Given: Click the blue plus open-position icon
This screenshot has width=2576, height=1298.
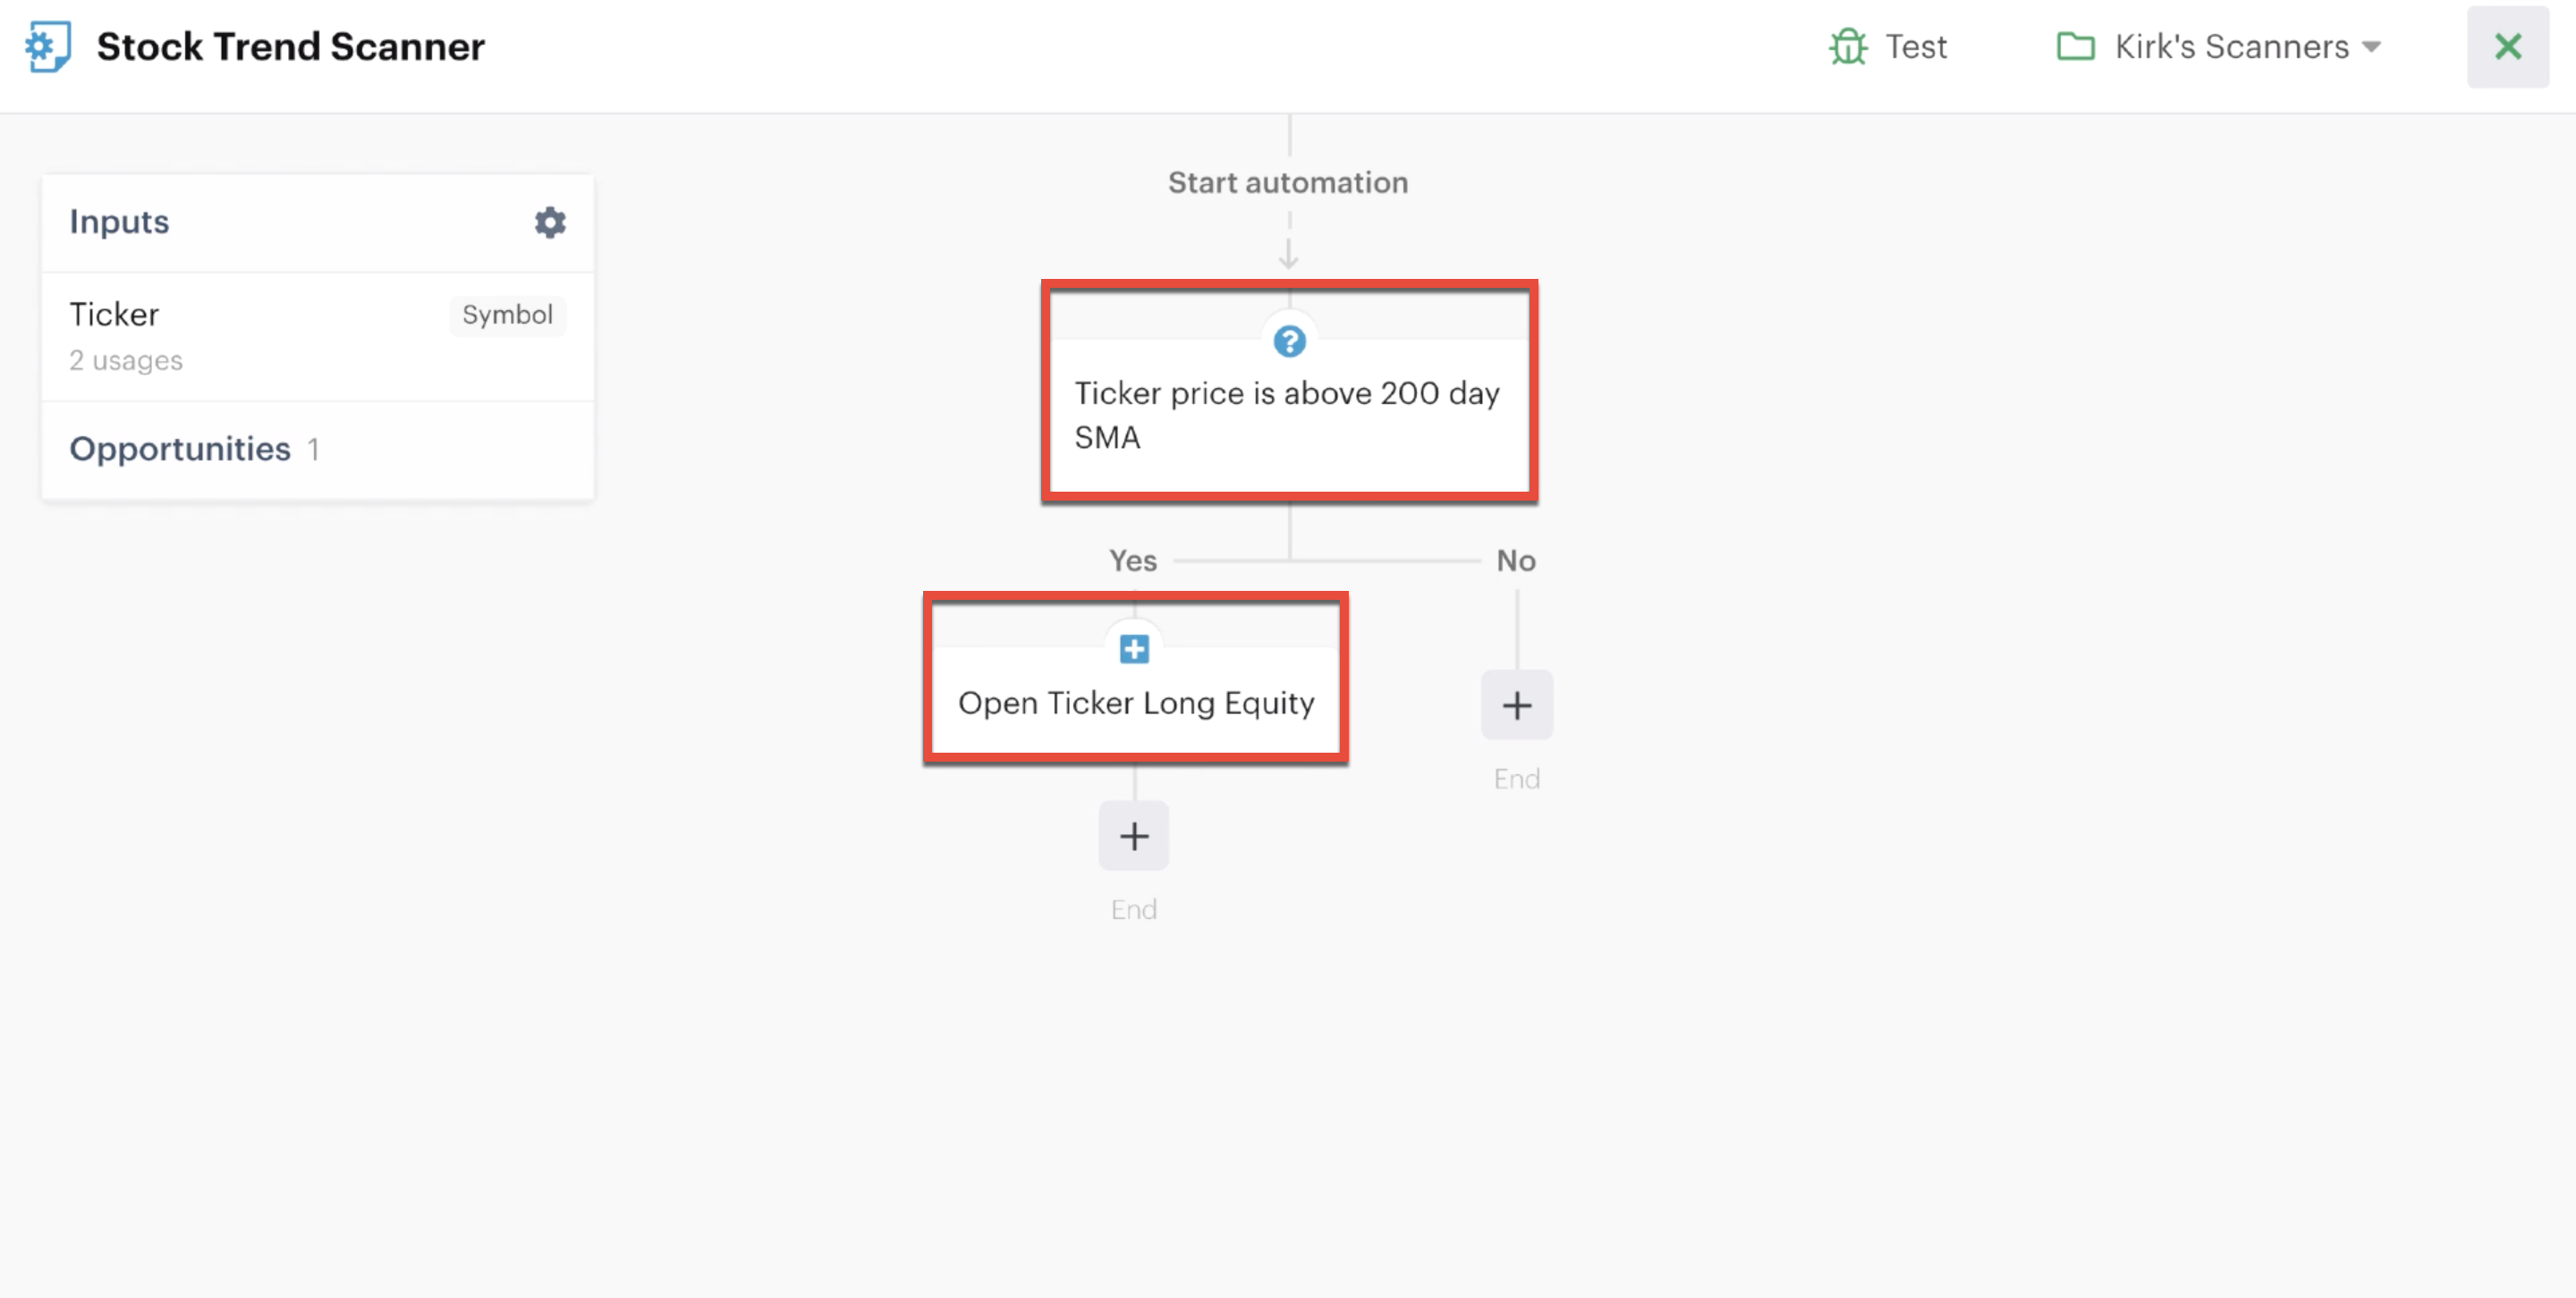Looking at the screenshot, I should click(1134, 650).
